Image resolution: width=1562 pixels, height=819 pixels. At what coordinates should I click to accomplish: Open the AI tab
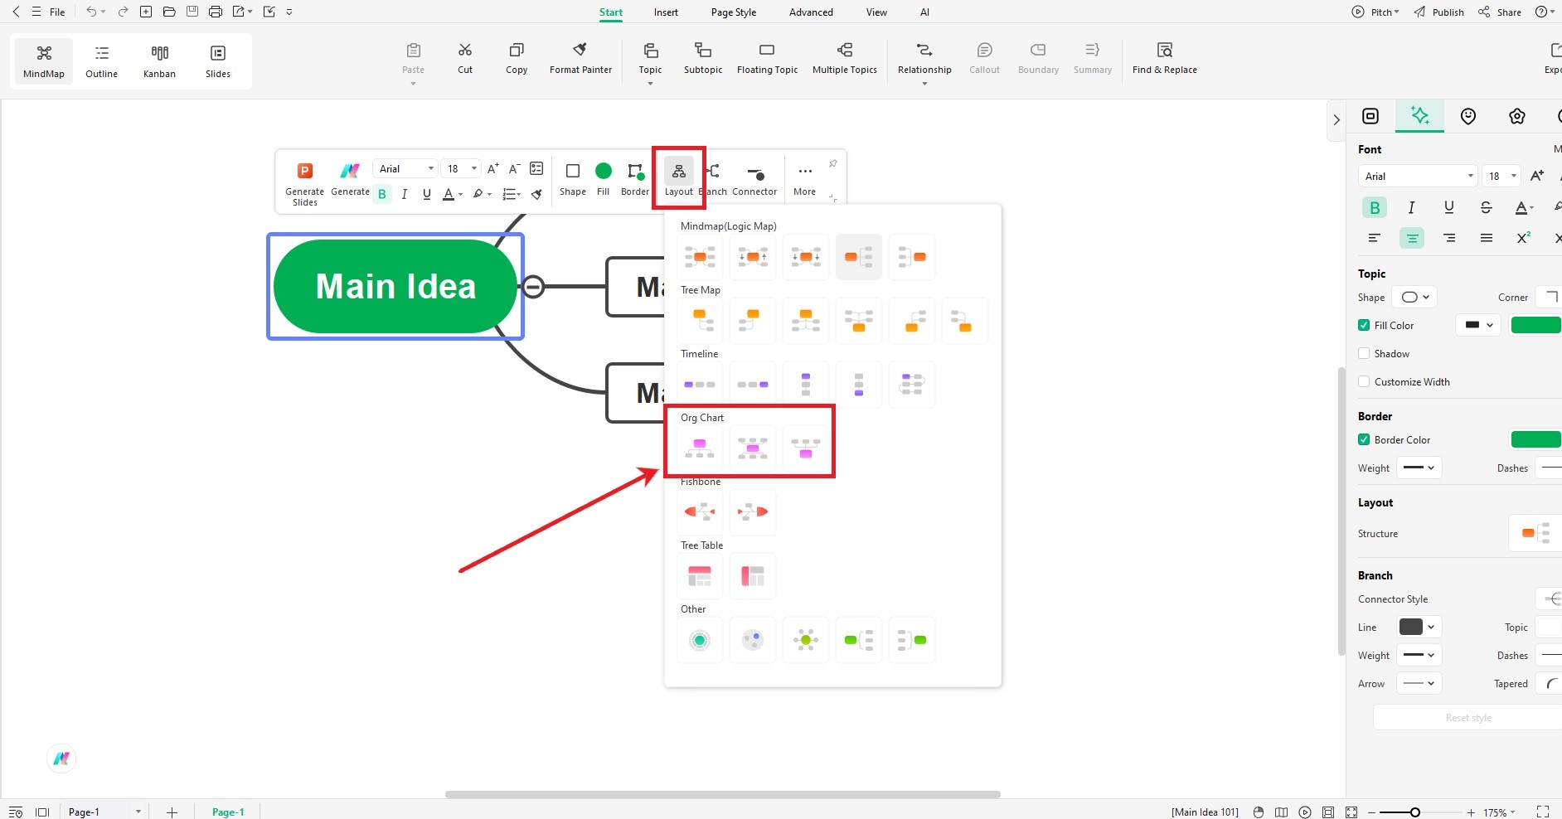click(924, 12)
